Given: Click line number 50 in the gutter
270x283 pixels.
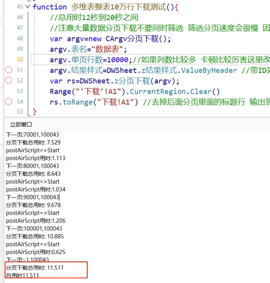Looking at the screenshot, I should pos(20,59).
